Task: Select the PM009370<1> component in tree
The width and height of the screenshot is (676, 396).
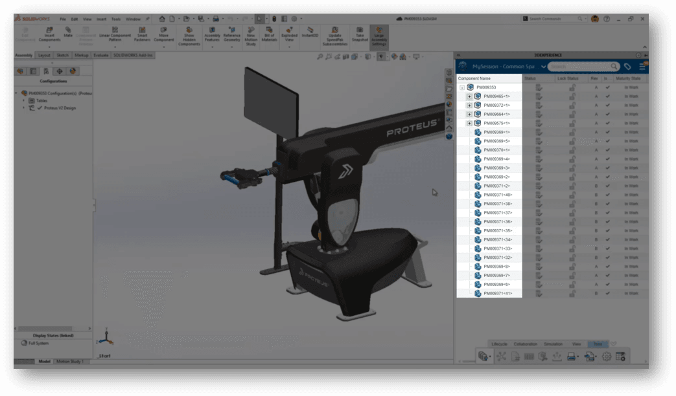Action: click(x=497, y=150)
